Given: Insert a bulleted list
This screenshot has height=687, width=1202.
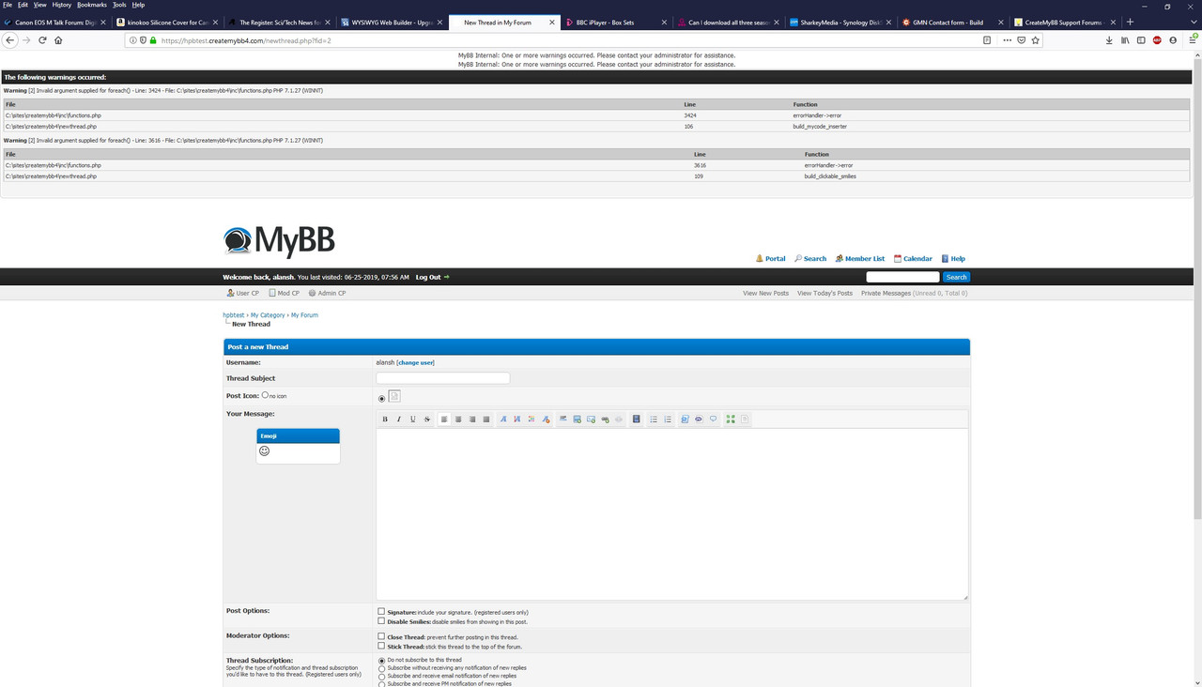Looking at the screenshot, I should point(654,419).
